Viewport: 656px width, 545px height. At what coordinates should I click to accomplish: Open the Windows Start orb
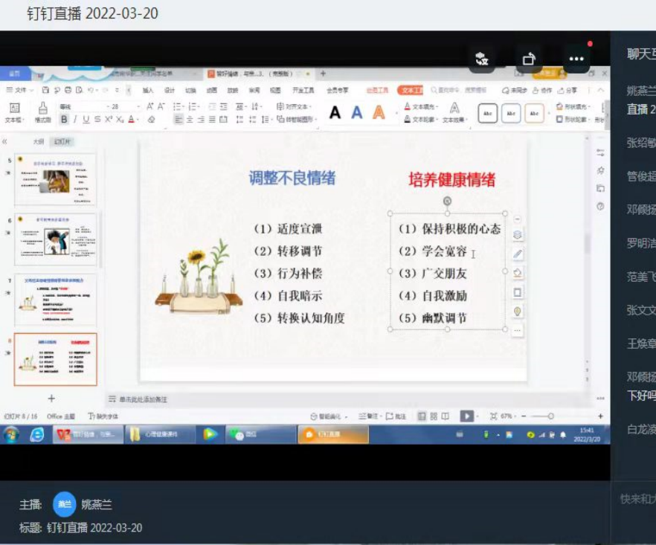point(11,435)
